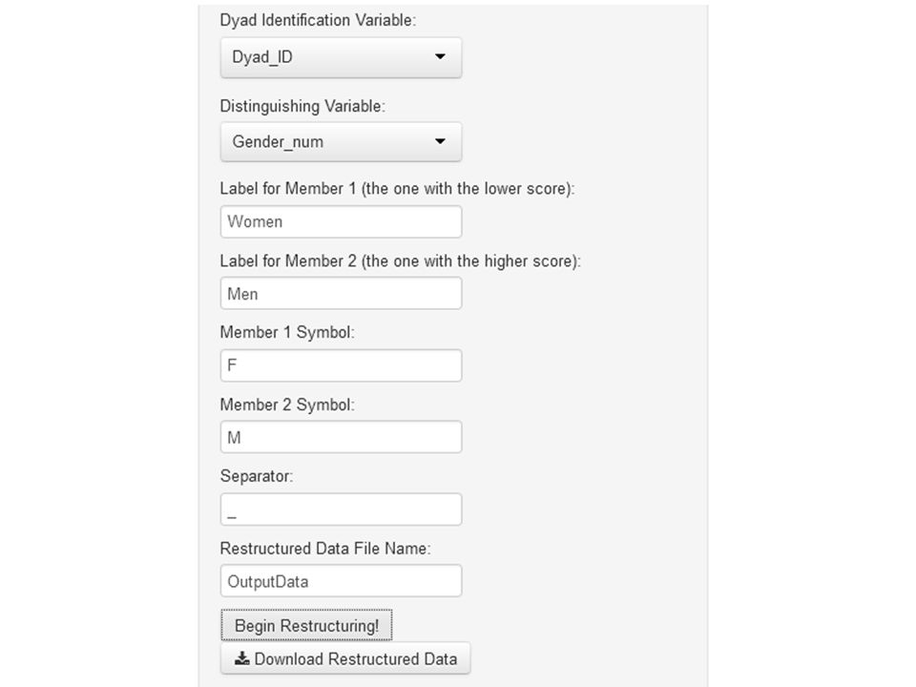Click the Restructured Data File Name label

pyautogui.click(x=325, y=549)
